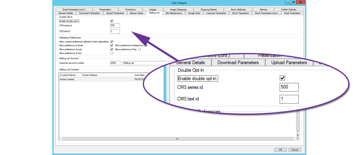The image size is (359, 155).
Task: Switch to the Presentation tab
Action: tap(105, 10)
